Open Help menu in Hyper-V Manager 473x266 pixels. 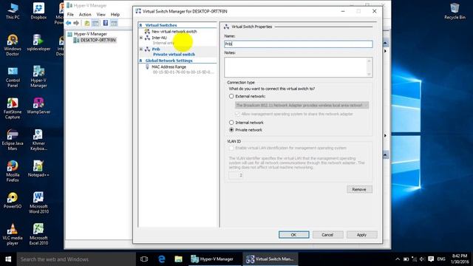115,15
